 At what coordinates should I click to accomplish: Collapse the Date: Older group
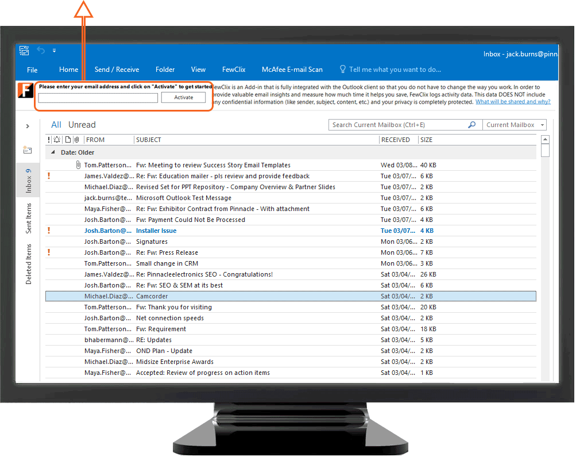[53, 152]
